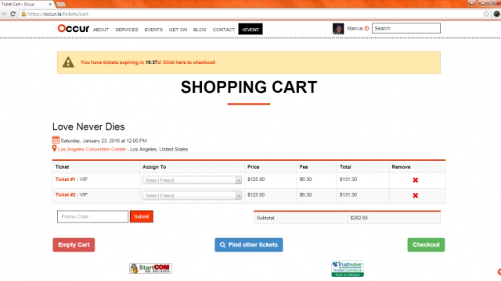This screenshot has height=281, width=501.
Task: Bookmark page with star icon
Action: click(486, 14)
